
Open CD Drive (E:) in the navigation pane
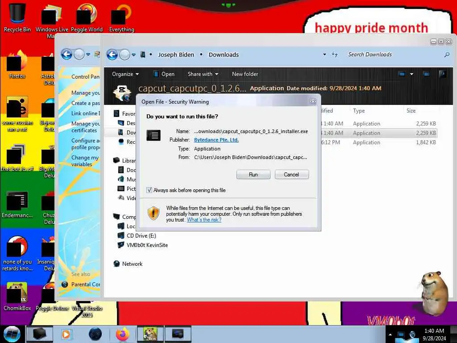(x=141, y=236)
